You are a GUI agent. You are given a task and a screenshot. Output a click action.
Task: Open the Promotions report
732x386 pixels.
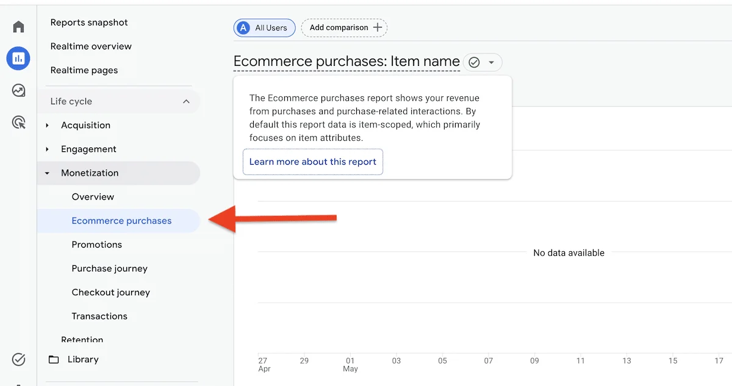pyautogui.click(x=97, y=245)
